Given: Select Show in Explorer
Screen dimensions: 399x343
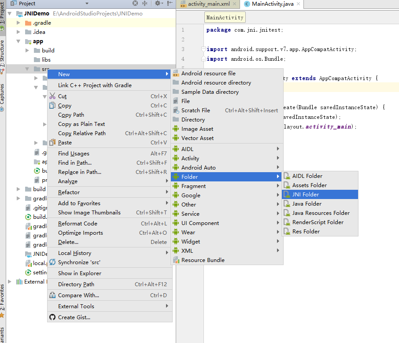Looking at the screenshot, I should (x=109, y=273).
